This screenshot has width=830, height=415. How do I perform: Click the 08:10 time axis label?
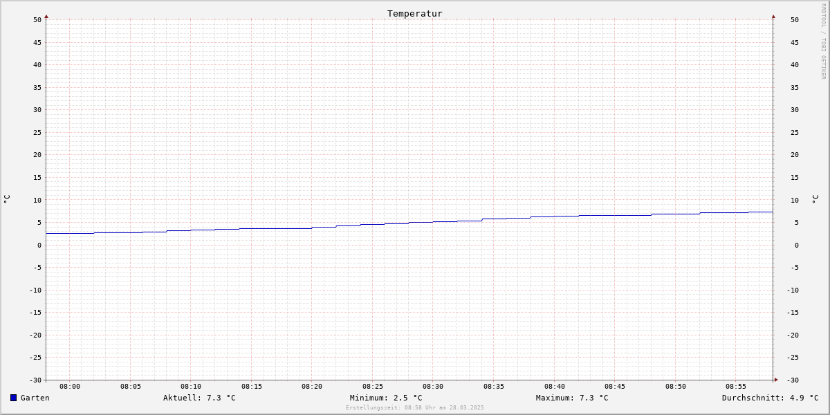tap(191, 387)
